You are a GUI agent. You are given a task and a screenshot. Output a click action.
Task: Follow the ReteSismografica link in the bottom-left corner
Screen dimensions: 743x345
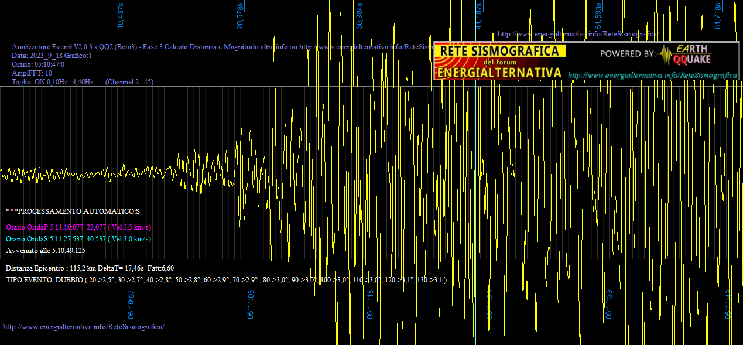(x=84, y=326)
